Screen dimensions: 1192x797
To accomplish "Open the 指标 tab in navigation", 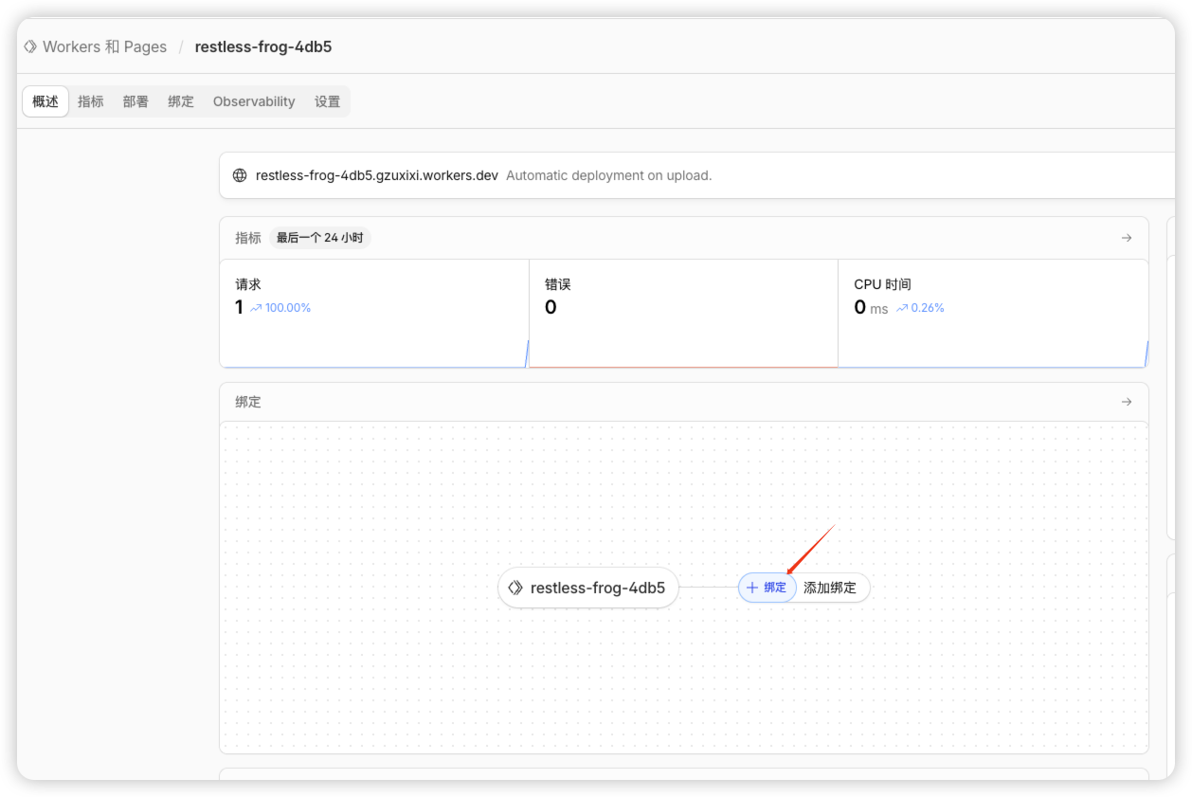I will coord(91,101).
